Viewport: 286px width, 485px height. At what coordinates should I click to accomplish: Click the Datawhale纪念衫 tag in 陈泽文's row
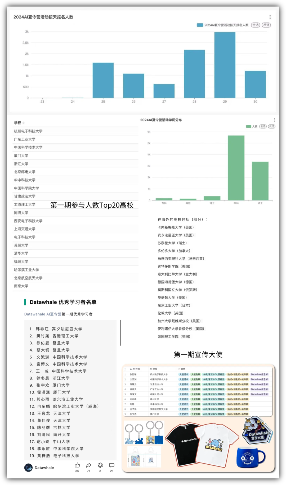[260, 394]
